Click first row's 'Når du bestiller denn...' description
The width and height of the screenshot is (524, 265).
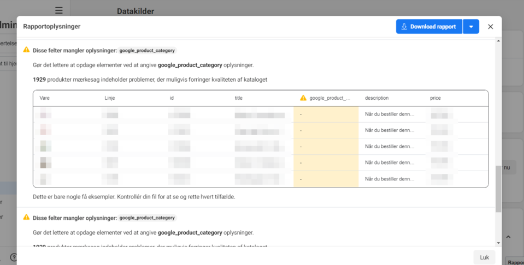(390, 114)
